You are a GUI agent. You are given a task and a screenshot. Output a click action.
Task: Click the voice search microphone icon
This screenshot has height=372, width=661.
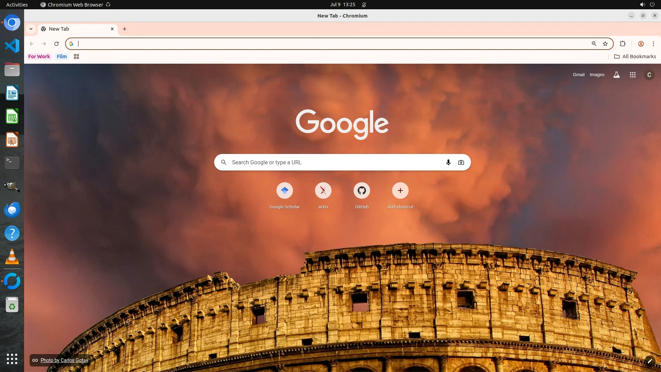tap(448, 162)
